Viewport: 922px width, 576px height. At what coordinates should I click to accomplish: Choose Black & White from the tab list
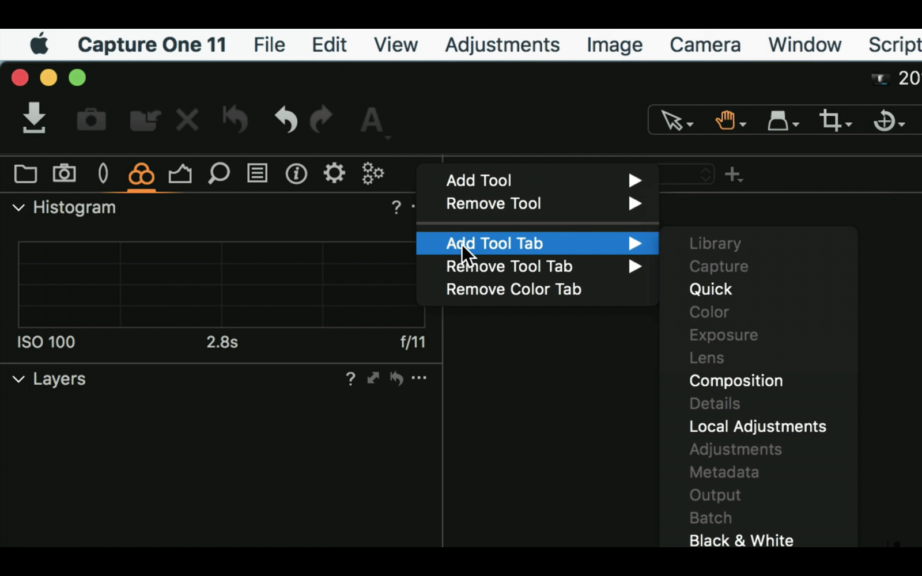(741, 540)
